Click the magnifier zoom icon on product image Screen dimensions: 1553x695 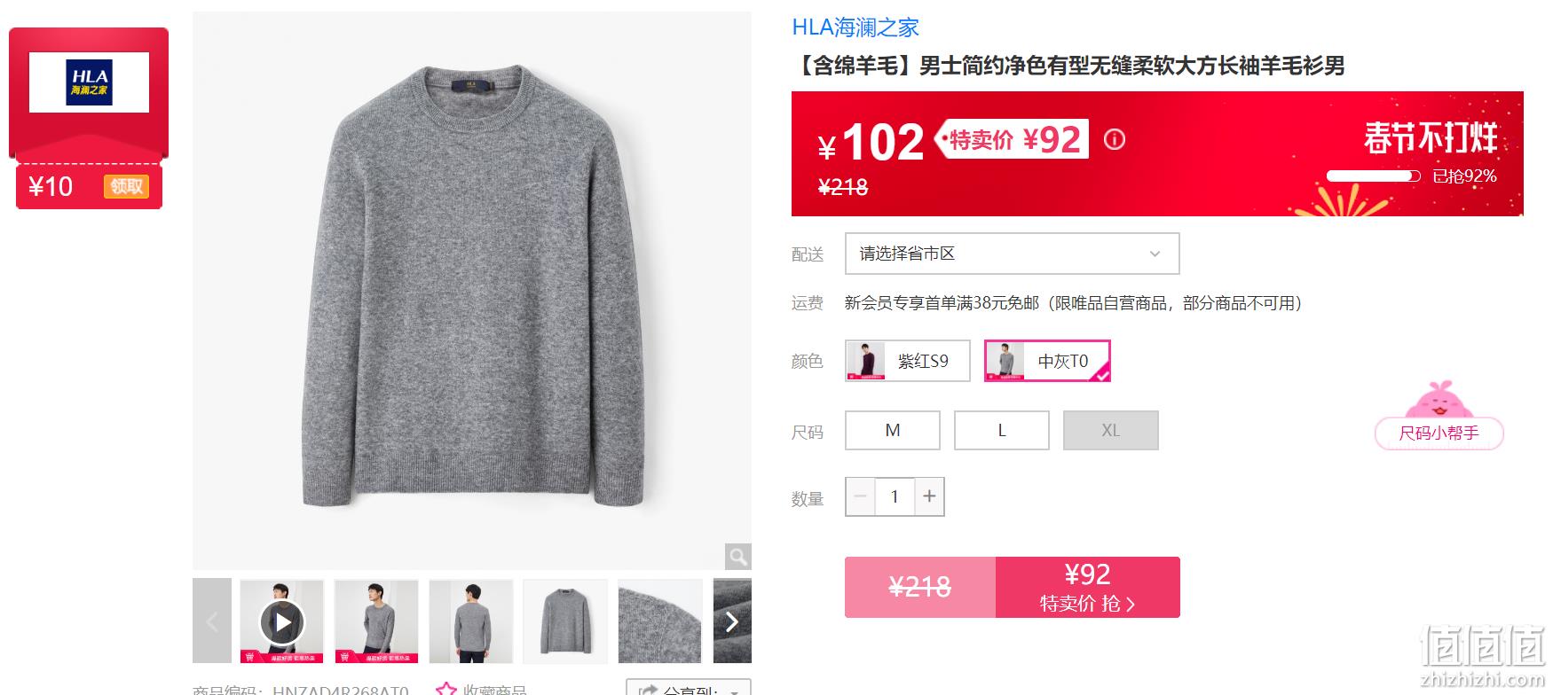[737, 557]
